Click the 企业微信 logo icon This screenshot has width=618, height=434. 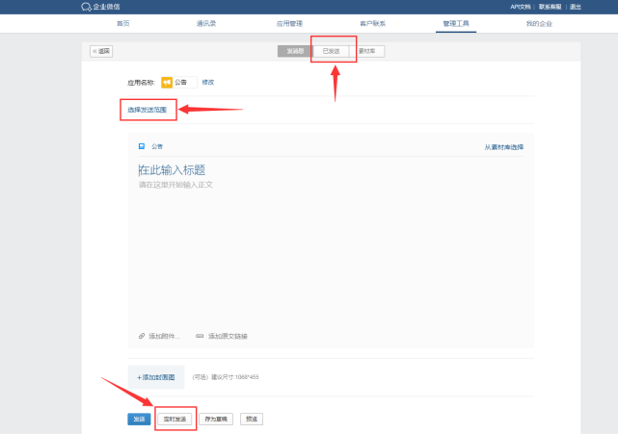[86, 7]
